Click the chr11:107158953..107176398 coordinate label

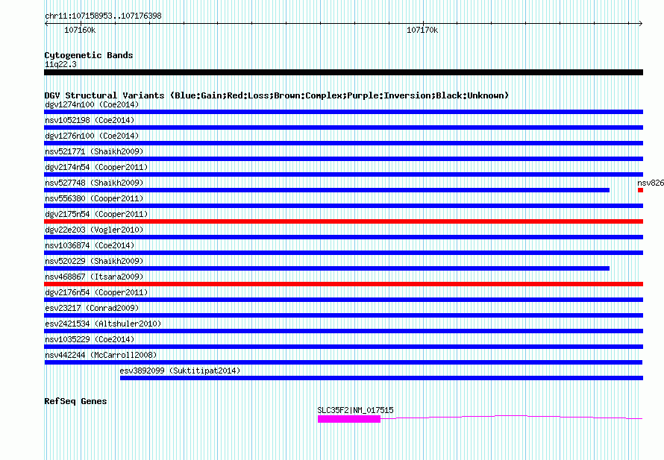pyautogui.click(x=103, y=16)
